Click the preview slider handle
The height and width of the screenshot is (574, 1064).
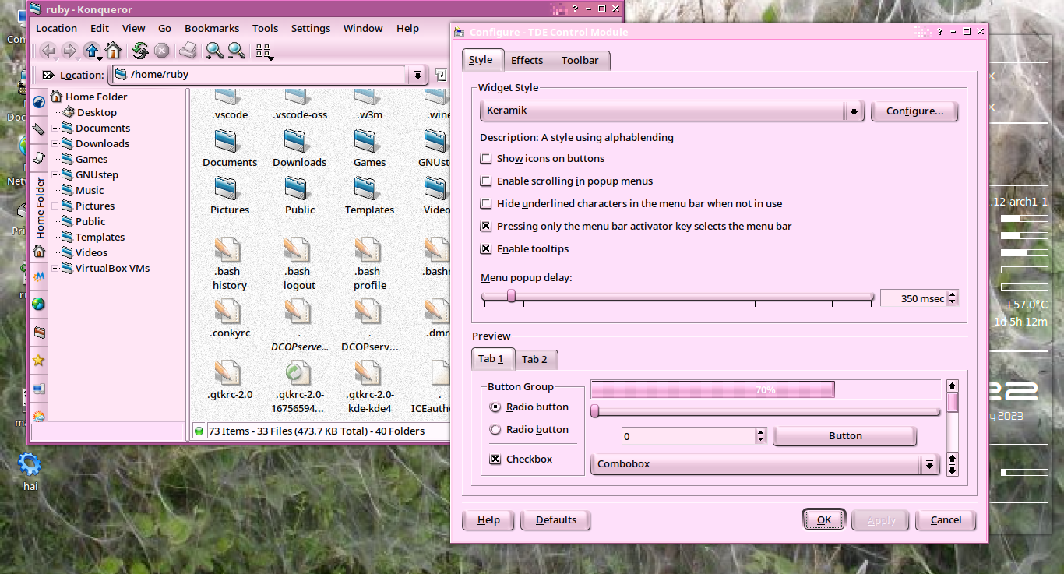pyautogui.click(x=595, y=411)
